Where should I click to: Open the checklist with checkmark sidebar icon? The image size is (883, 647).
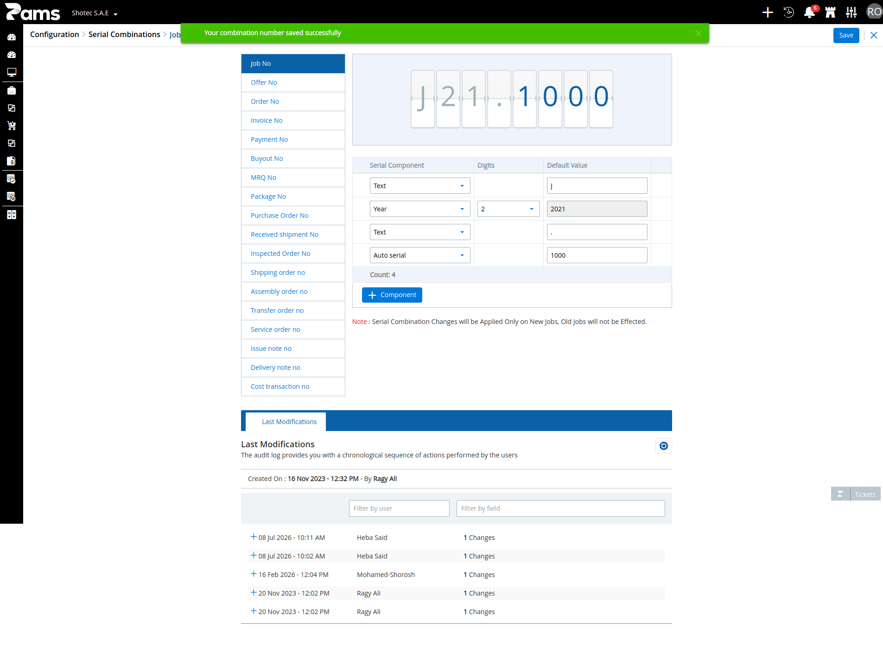[x=12, y=179]
